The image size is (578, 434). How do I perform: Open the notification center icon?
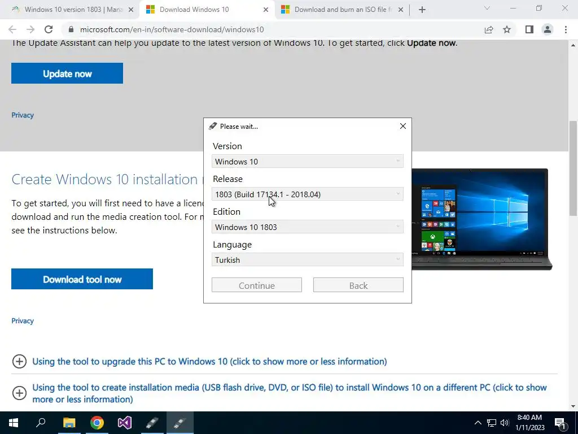pyautogui.click(x=561, y=423)
